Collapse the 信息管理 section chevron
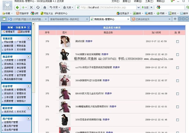The width and height of the screenshot is (189, 133). 28,86
